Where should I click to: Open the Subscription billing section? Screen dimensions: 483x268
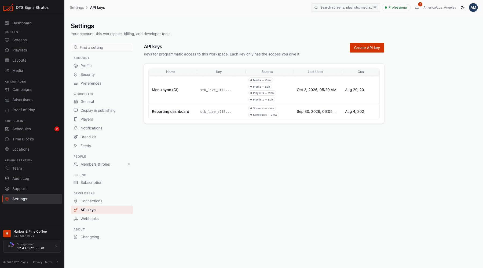pos(102,183)
